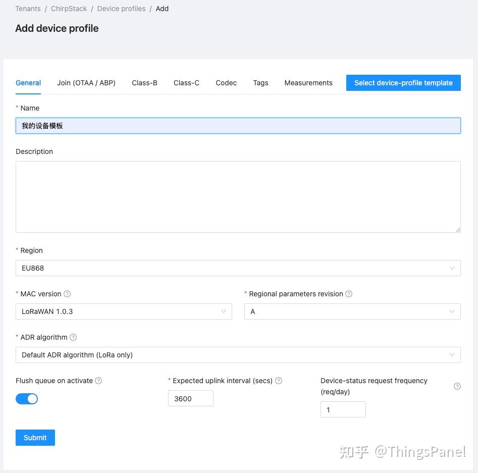Click help icon beside Flush queue on activate
This screenshot has width=478, height=473.
[x=98, y=381]
